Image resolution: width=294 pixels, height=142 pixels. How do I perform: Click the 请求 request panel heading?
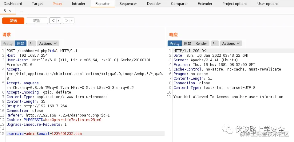click(x=6, y=35)
